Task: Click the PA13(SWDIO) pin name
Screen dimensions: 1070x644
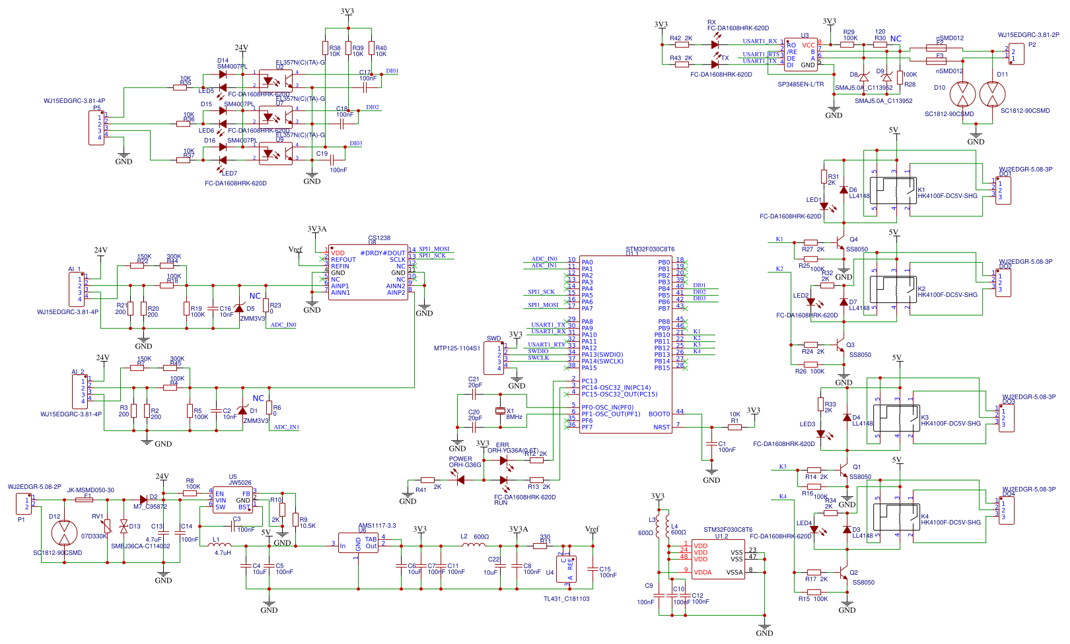Action: pyautogui.click(x=602, y=355)
